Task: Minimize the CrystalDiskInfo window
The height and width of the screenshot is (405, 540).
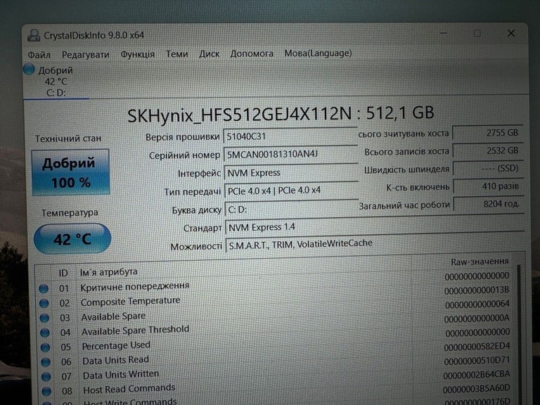Action: click(x=444, y=33)
